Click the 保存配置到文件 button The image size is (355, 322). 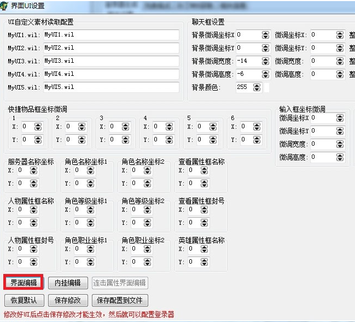tap(120, 300)
